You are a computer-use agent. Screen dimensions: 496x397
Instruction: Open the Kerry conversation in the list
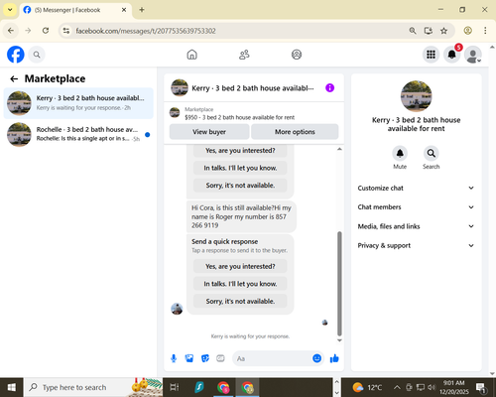coord(78,103)
